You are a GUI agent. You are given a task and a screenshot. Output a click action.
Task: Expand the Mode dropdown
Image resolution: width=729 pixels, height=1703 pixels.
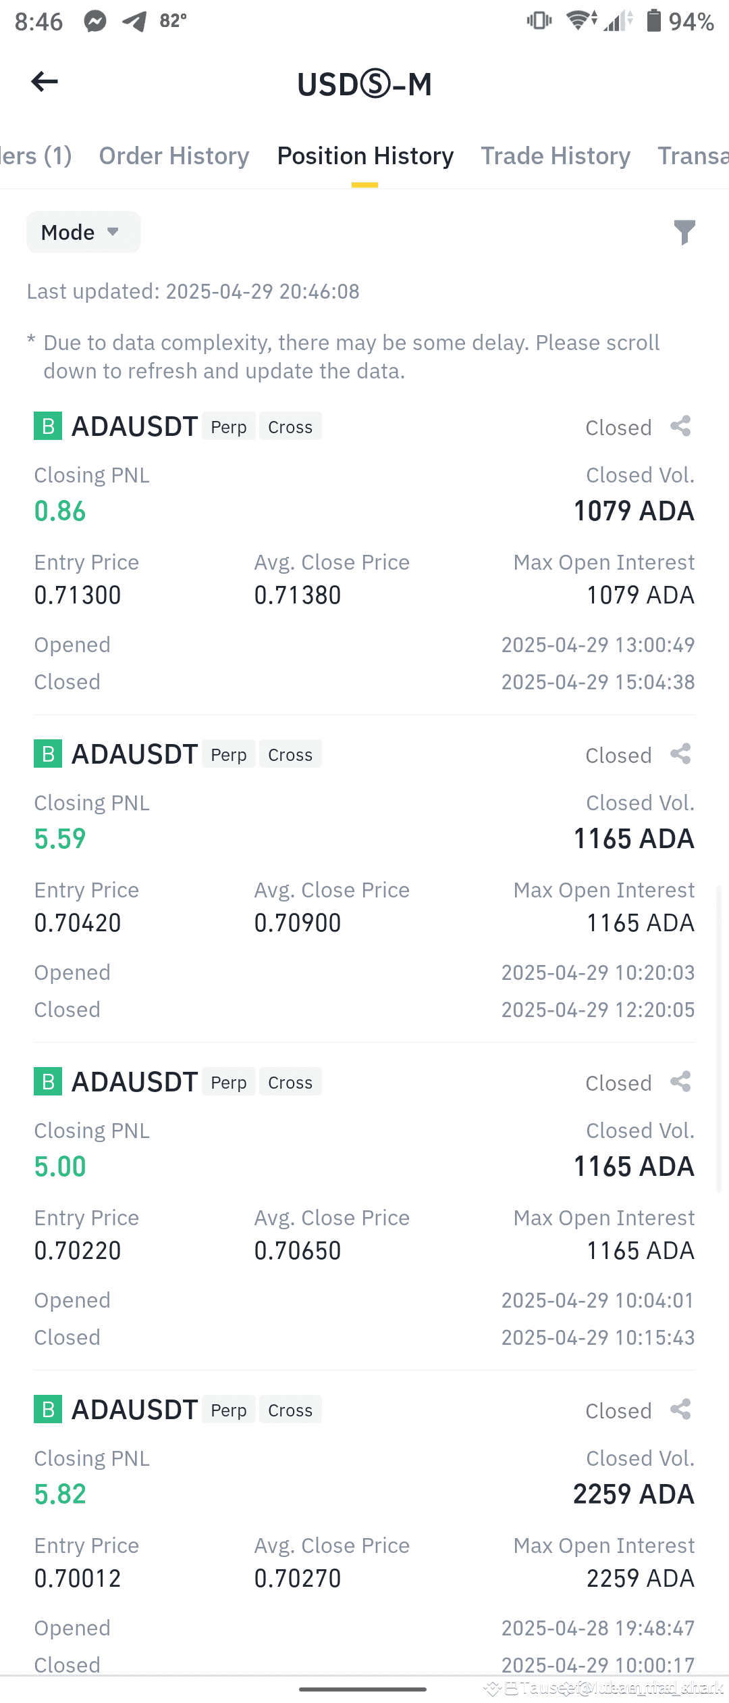pyautogui.click(x=84, y=232)
